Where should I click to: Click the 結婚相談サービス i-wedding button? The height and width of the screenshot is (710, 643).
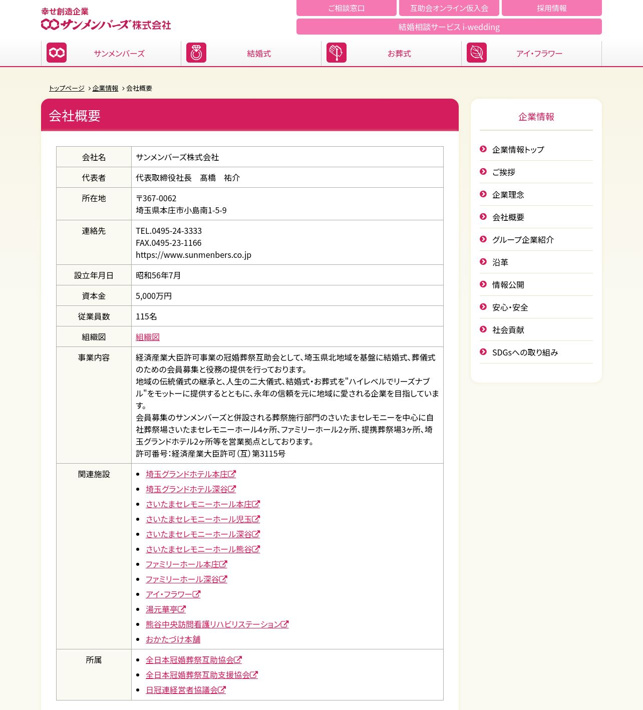pyautogui.click(x=449, y=27)
